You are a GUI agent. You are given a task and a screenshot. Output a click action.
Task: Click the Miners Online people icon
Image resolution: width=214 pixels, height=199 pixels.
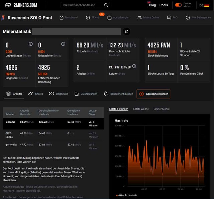139,18
